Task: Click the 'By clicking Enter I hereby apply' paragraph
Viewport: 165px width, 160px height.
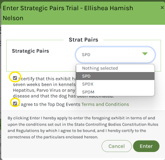Action: point(83,127)
